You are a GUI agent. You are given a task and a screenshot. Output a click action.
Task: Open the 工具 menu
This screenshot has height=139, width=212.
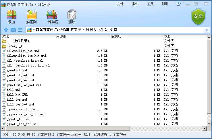(150, 4)
